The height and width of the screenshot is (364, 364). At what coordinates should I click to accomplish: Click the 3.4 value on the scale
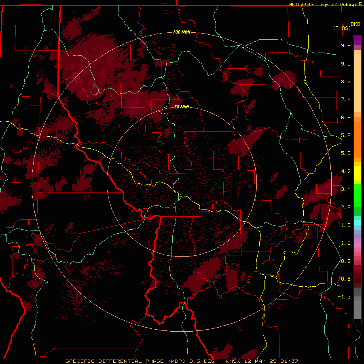coord(346,189)
